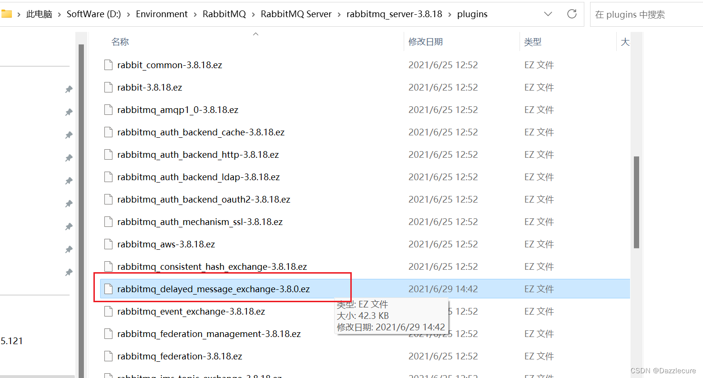This screenshot has height=378, width=703.
Task: Select file name rabbitmq_delayed_message_exchange-3.8.0.ez
Action: [x=214, y=289]
